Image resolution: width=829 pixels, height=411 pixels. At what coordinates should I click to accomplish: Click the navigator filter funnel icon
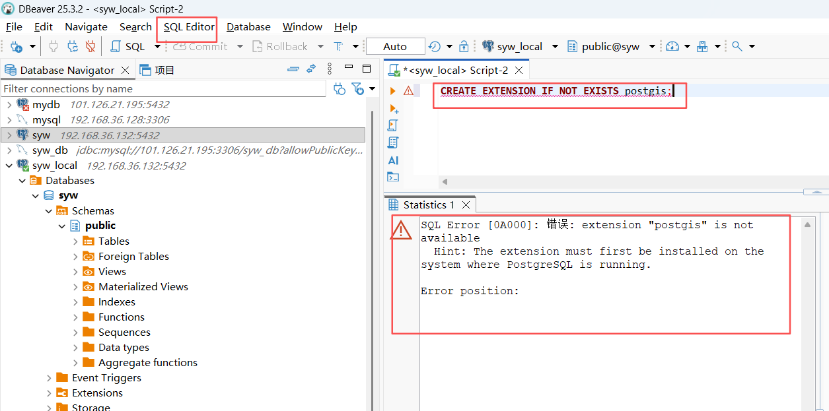tap(357, 89)
